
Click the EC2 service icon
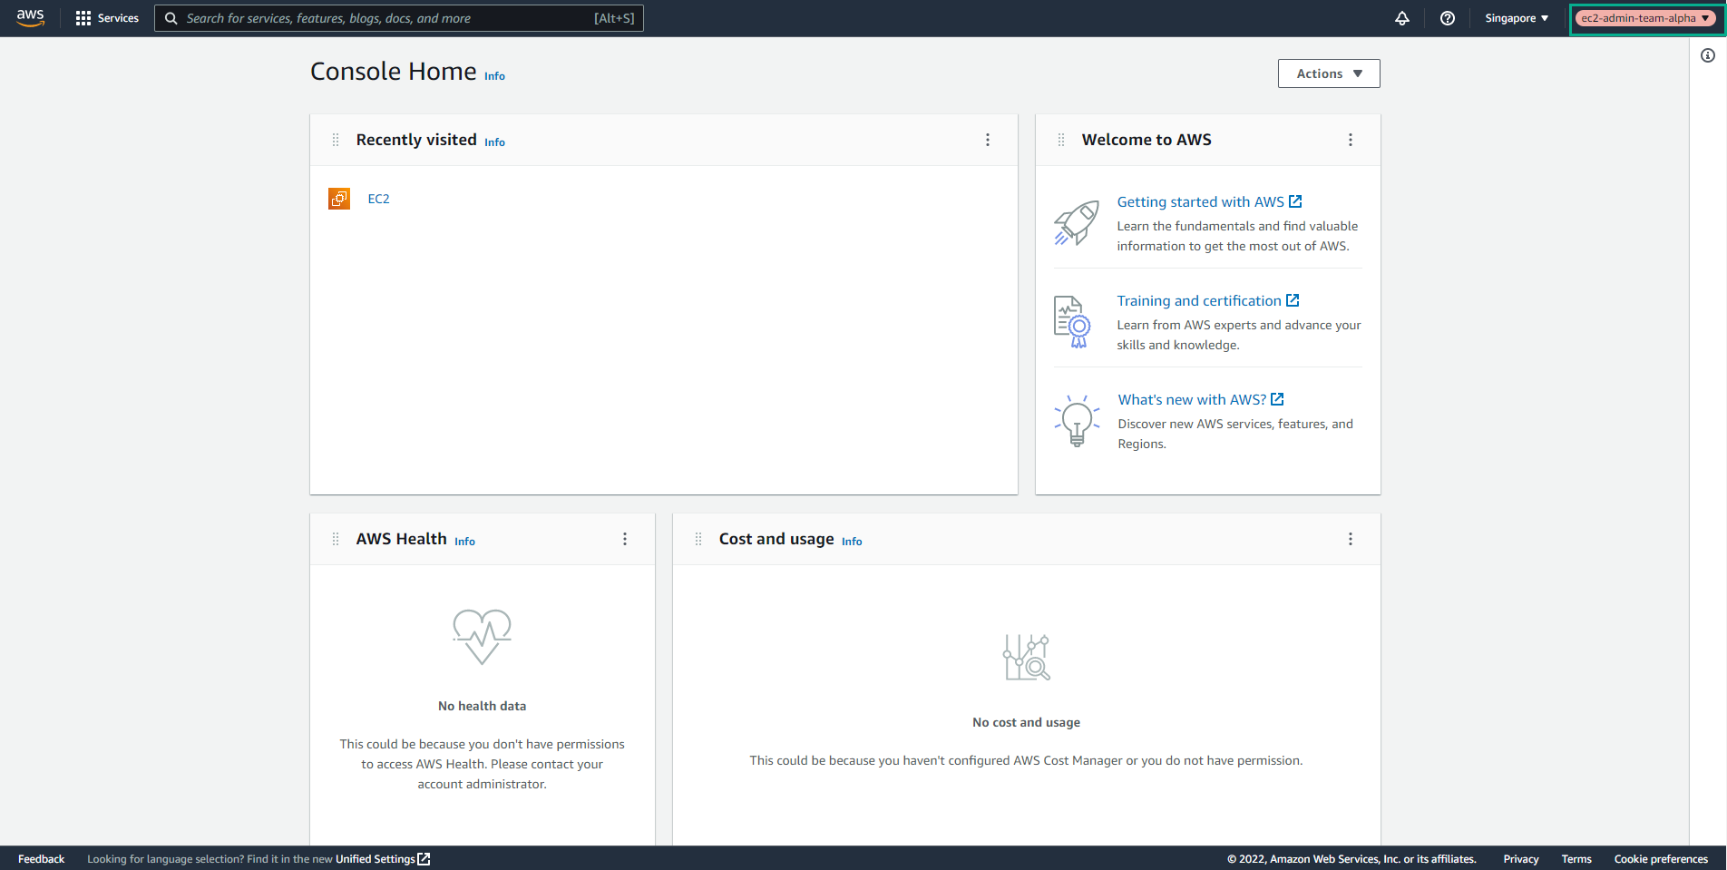[x=339, y=199]
